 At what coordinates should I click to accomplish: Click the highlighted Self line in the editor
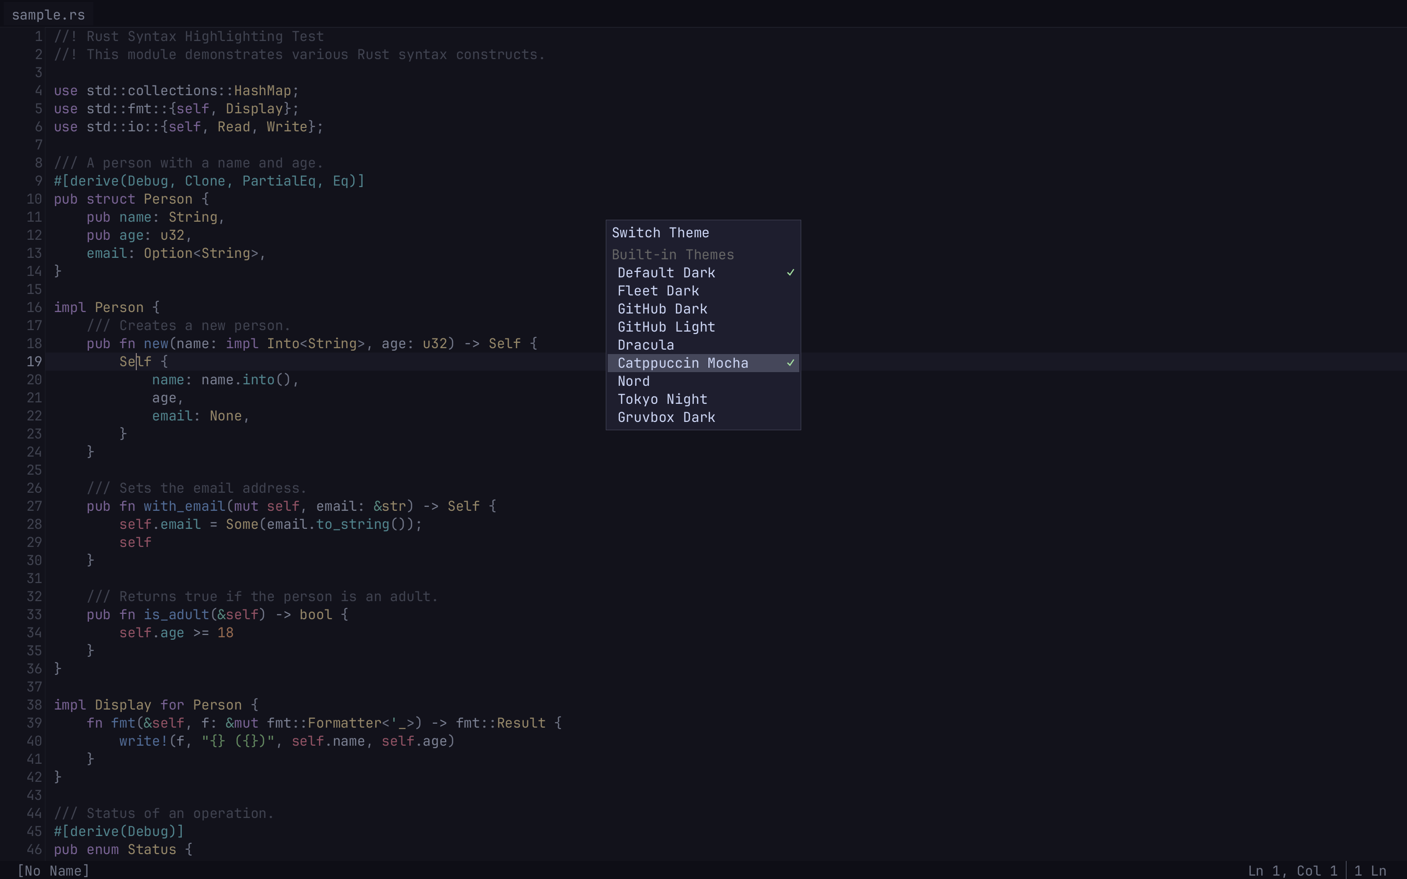pyautogui.click(x=143, y=361)
